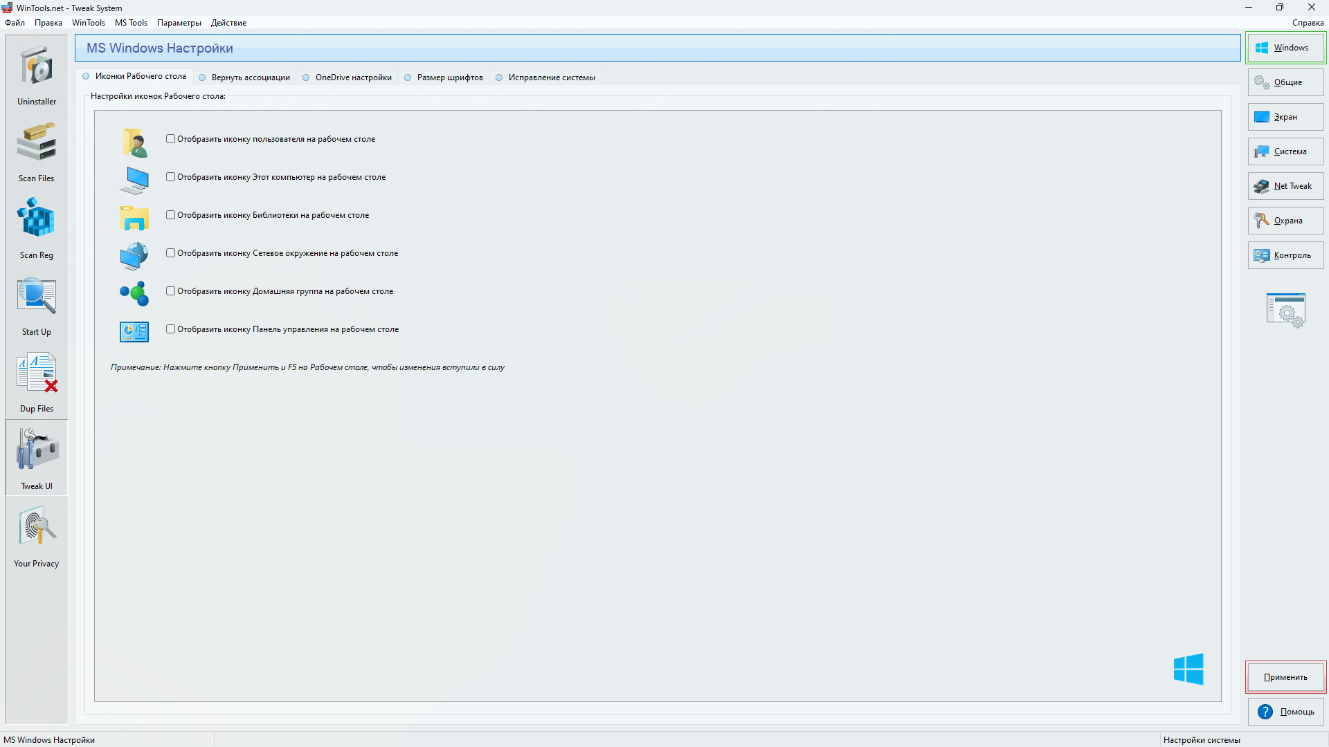Click the MS Windows Настройки header bar
The height and width of the screenshot is (747, 1329).
(x=658, y=48)
